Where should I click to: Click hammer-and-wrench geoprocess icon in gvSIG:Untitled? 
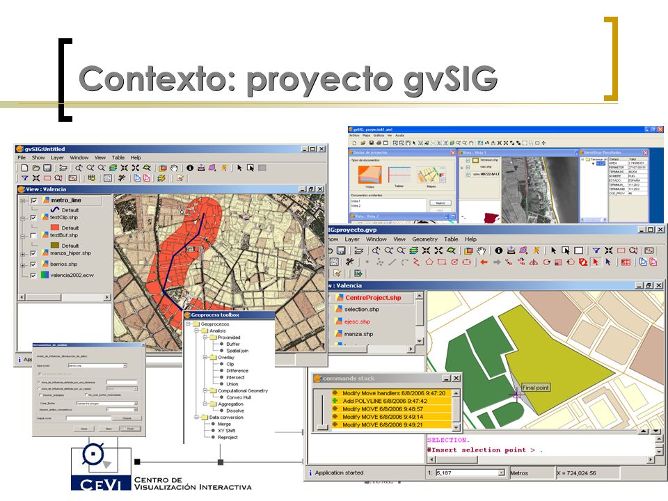click(121, 178)
